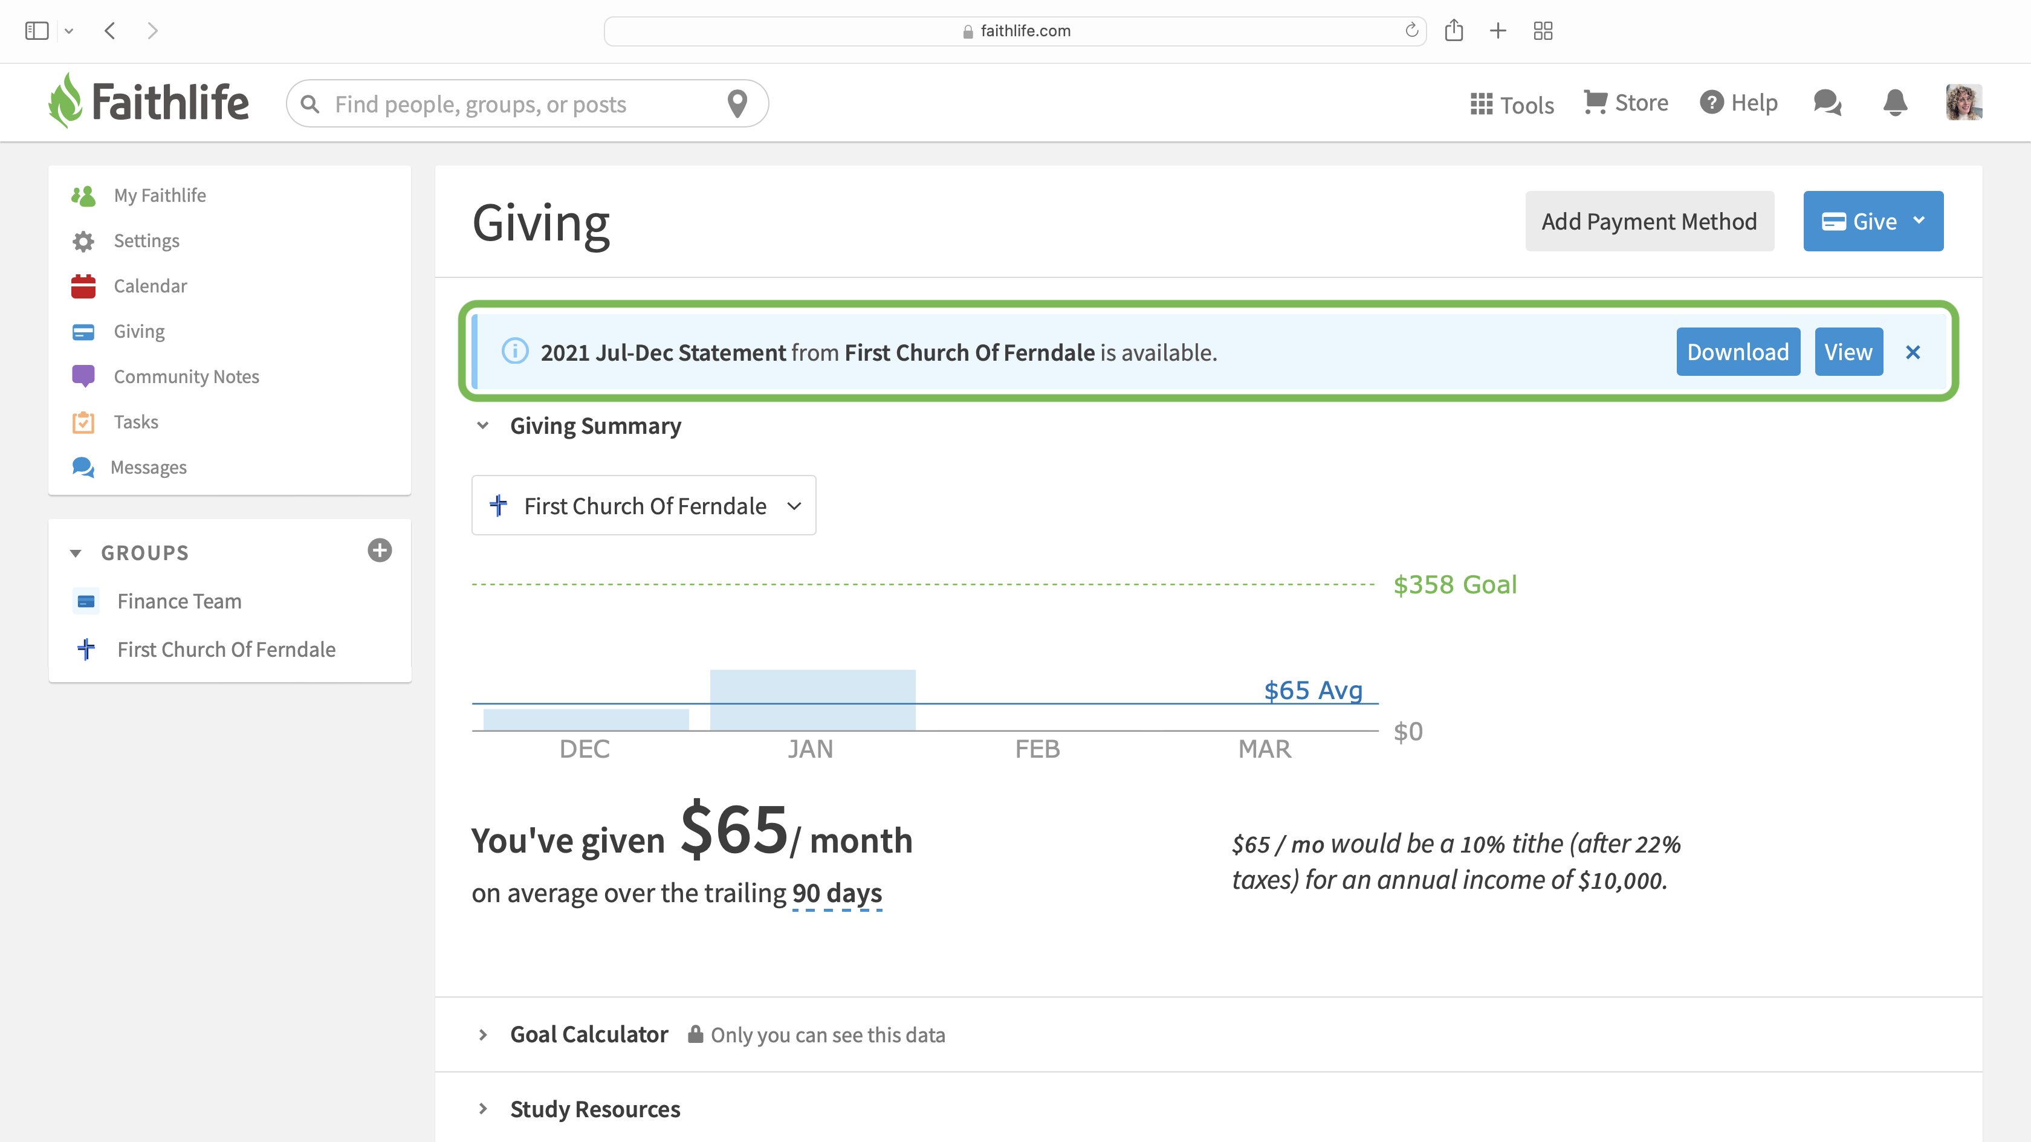
Task: Open the browser sidebar options chevron
Action: [x=68, y=31]
